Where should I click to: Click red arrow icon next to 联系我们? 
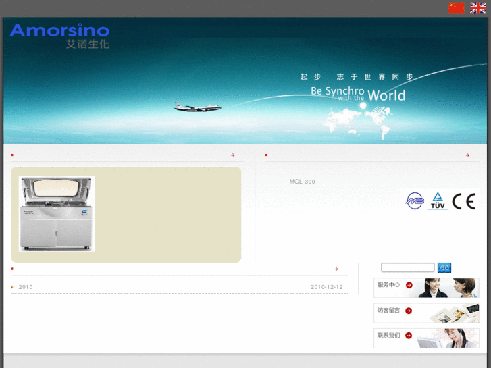point(409,336)
